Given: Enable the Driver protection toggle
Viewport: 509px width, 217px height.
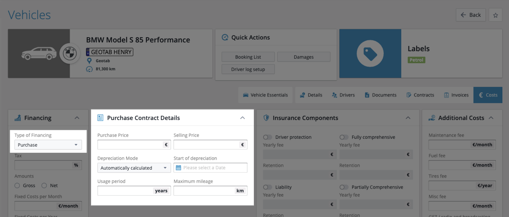Looking at the screenshot, I should (x=268, y=137).
